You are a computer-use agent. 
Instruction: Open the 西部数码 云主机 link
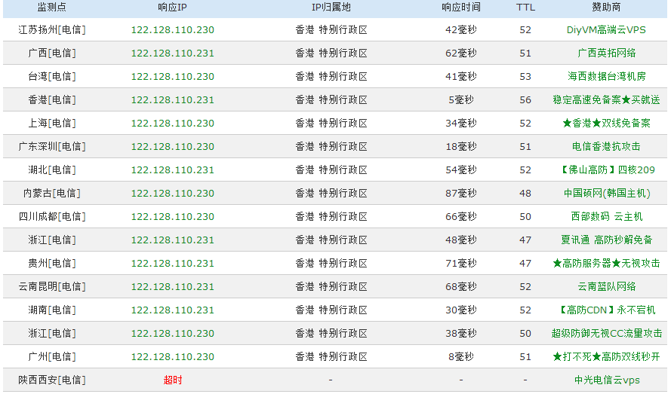(x=606, y=217)
